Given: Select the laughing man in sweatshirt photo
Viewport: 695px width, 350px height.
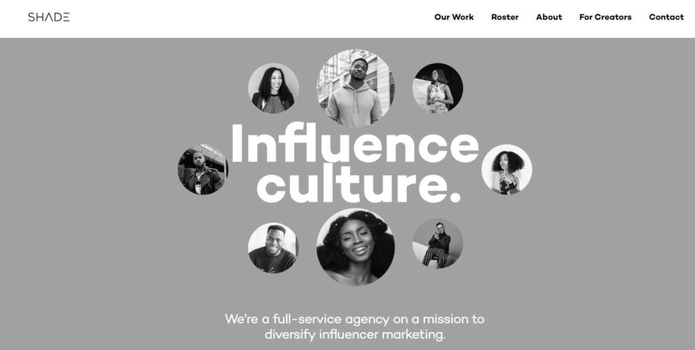Looking at the screenshot, I should coord(273,248).
